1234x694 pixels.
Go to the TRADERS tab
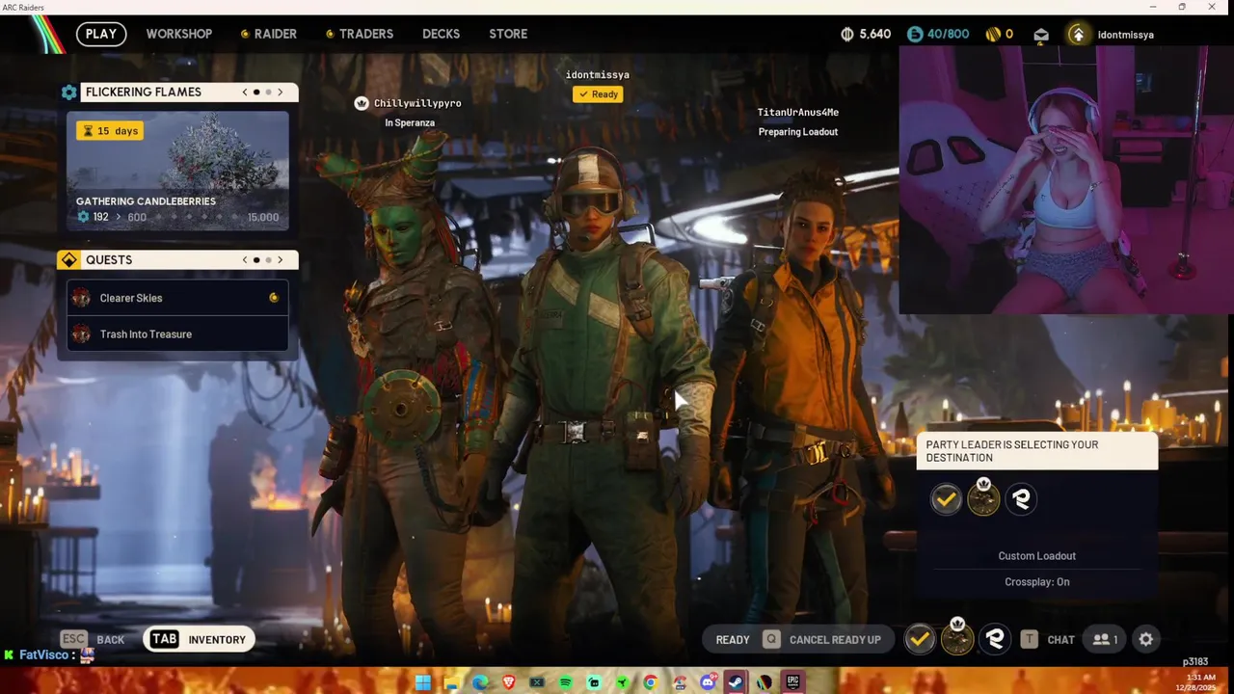tap(366, 34)
